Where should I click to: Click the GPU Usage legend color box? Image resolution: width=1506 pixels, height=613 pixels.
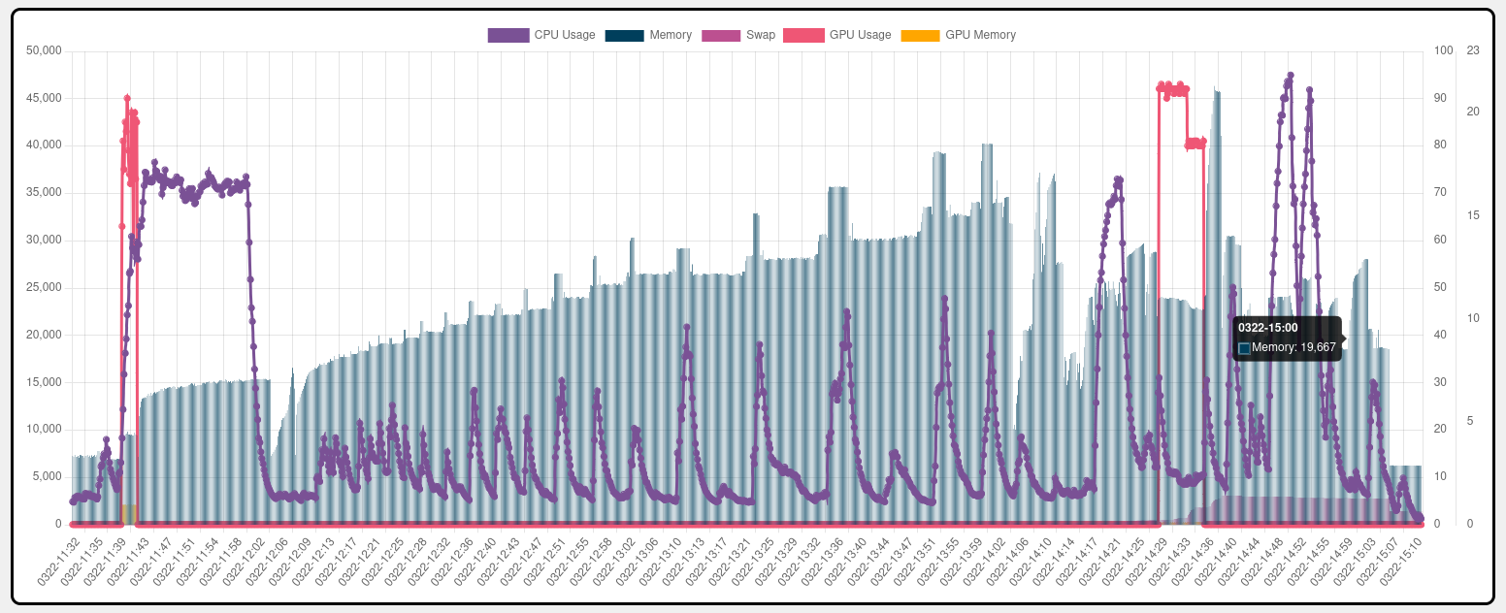803,35
